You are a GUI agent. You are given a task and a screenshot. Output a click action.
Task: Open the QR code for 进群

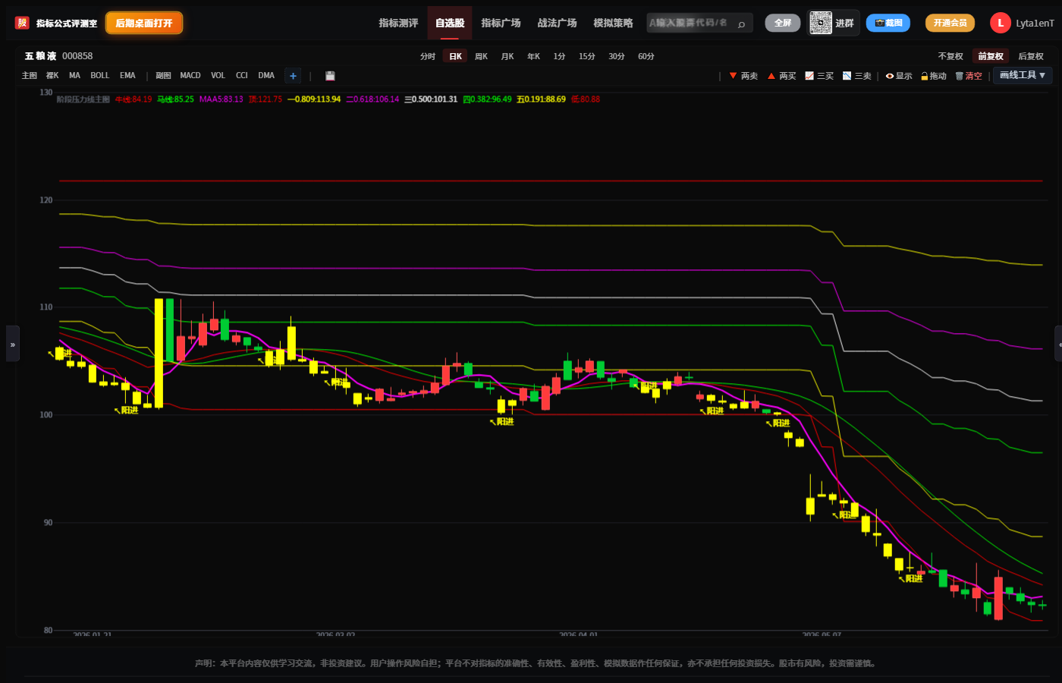pos(821,23)
